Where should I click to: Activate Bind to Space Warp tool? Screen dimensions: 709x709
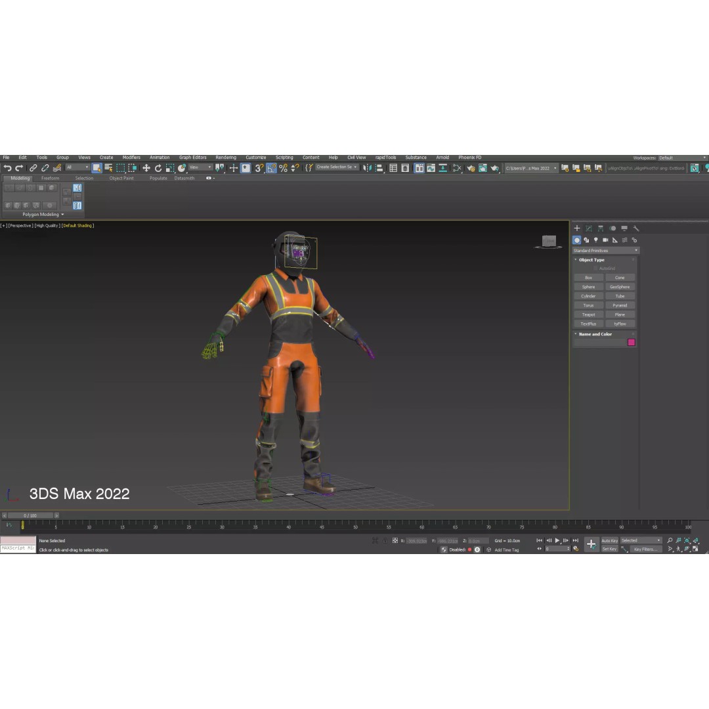[x=57, y=168]
